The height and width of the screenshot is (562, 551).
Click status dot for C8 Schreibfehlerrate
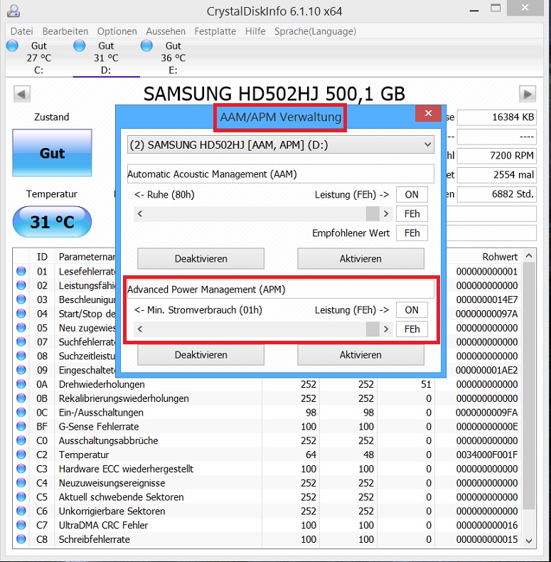coord(21,539)
